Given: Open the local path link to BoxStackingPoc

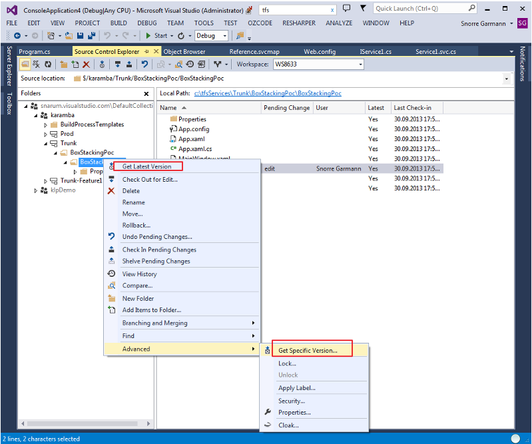Looking at the screenshot, I should pos(268,93).
